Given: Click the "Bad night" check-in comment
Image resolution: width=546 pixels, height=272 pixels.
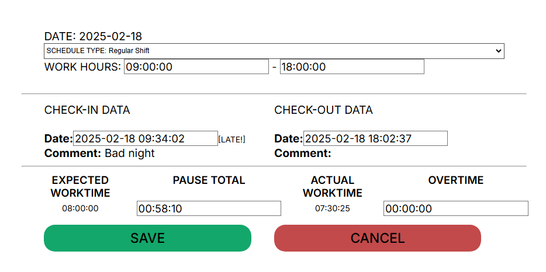Looking at the screenshot, I should (x=130, y=154).
